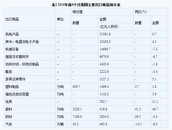Viewport: 172px width, 130px height.
Task: Click the table title 2015年前8个月我国主要出口商品统计表
Action: click(86, 5)
